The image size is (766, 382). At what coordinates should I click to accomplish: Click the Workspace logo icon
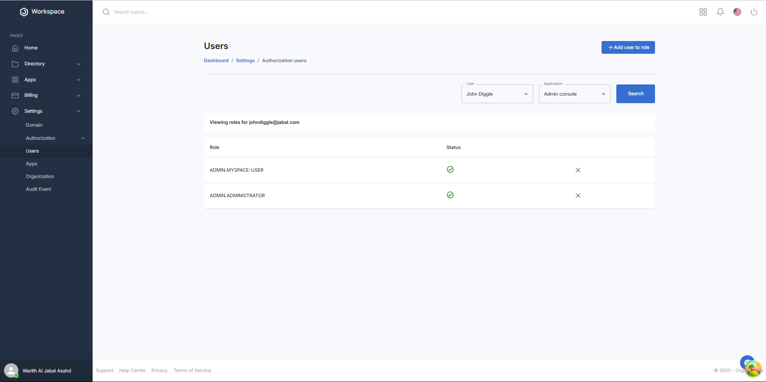pyautogui.click(x=24, y=12)
